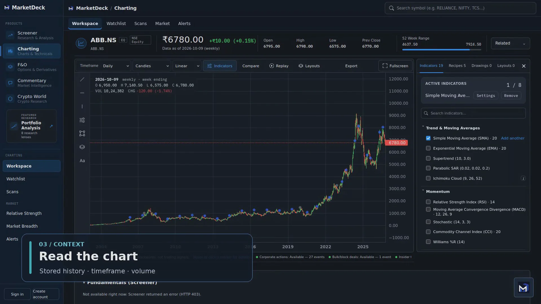
Task: Click the Ichimoku Cloud info icon
Action: click(x=523, y=178)
